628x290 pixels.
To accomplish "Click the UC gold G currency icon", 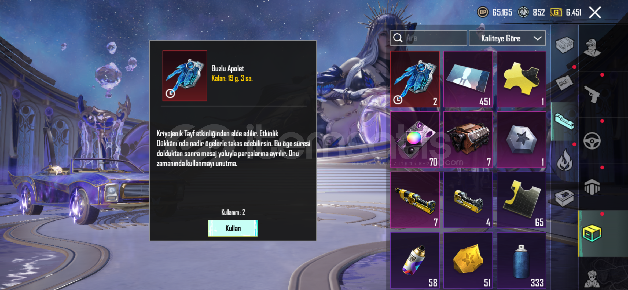I will click(x=556, y=12).
